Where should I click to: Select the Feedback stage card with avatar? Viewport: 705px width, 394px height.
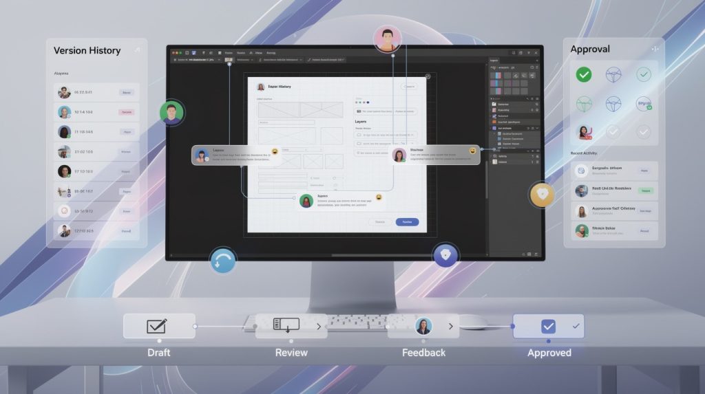[423, 326]
